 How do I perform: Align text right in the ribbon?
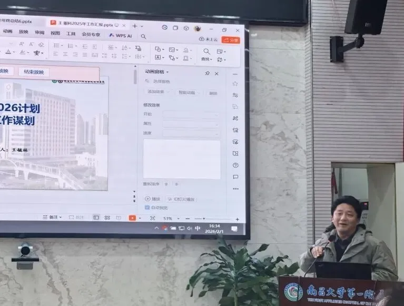click(75, 54)
